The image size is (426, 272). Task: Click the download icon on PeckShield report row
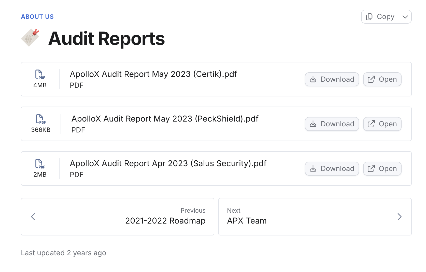(x=313, y=124)
